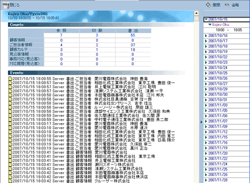The height and width of the screenshot is (183, 250).
Task: Open document icon for 内田 恵三 event
Action: [x=10, y=136]
